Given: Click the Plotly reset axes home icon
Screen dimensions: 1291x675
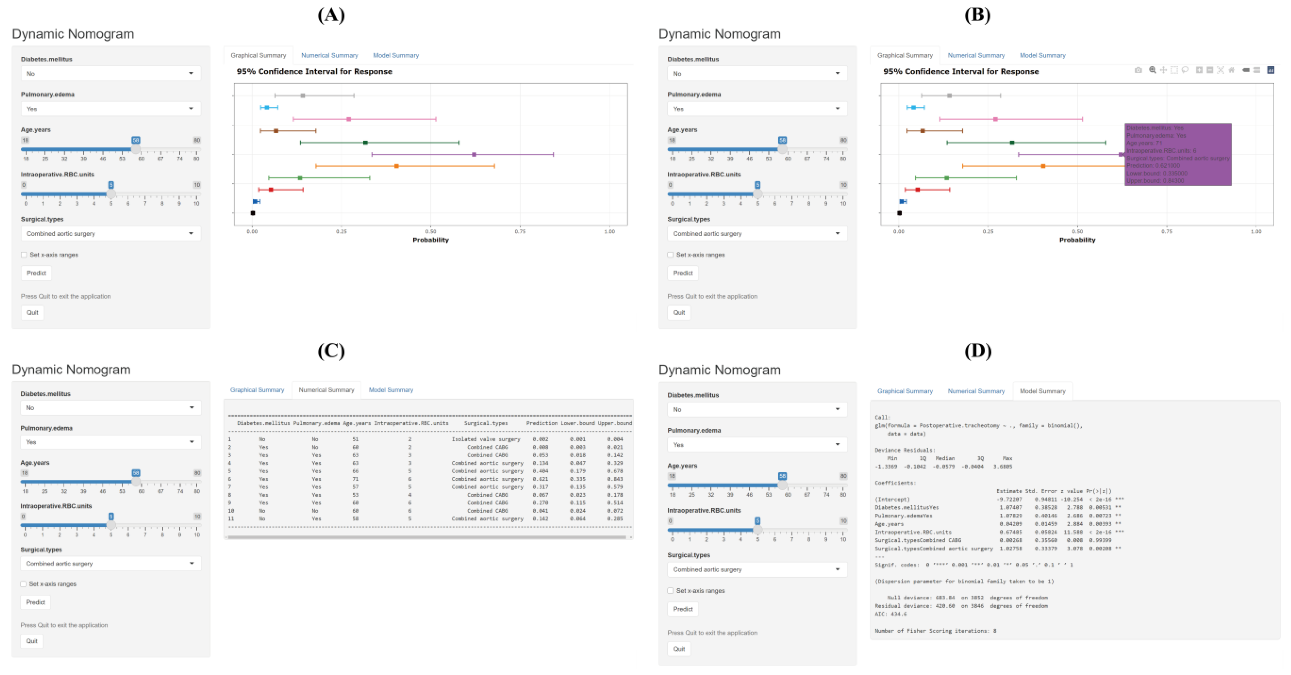Looking at the screenshot, I should coord(1231,70).
